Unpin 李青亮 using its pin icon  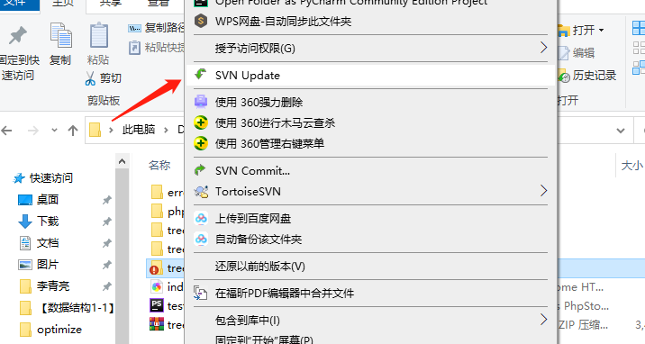[x=107, y=286]
